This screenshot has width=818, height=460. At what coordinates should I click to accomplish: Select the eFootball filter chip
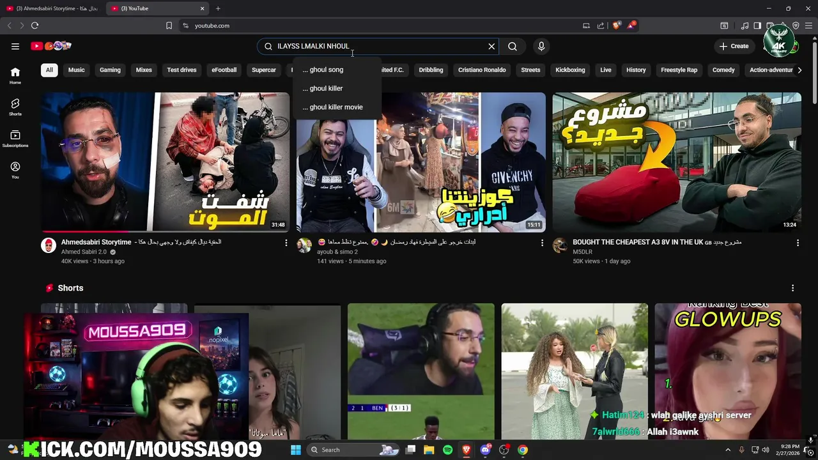point(224,70)
